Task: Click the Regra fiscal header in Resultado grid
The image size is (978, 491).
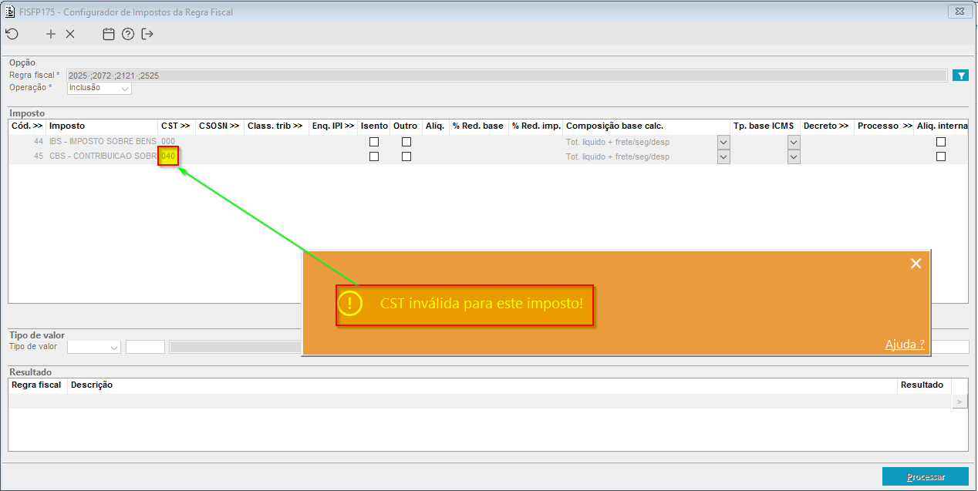Action: (x=37, y=385)
